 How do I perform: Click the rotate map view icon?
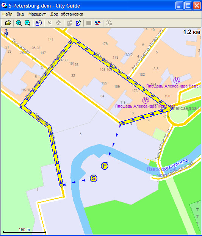39,23
